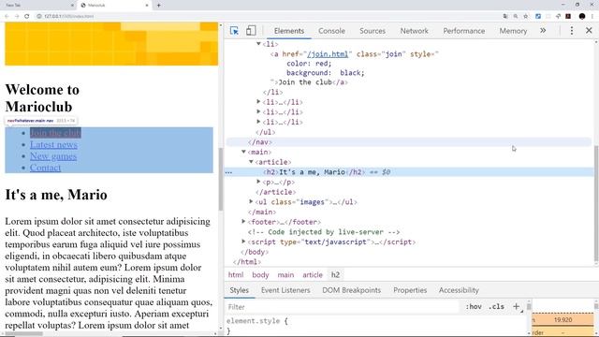Collapse the article element node
This screenshot has width=599, height=337.
(251, 162)
